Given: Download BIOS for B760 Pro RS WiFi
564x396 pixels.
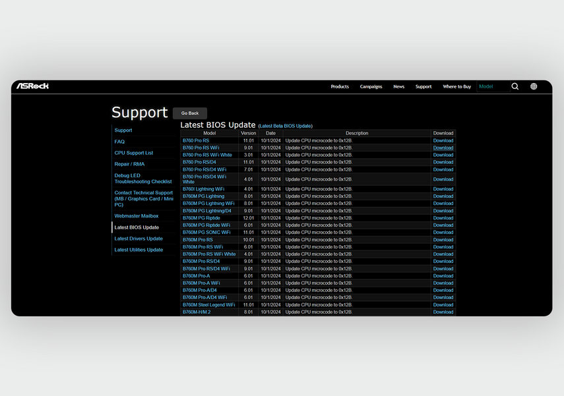Looking at the screenshot, I should (x=443, y=148).
